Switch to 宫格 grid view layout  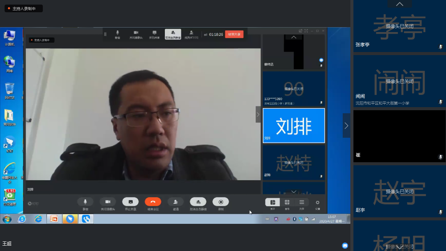click(x=287, y=202)
